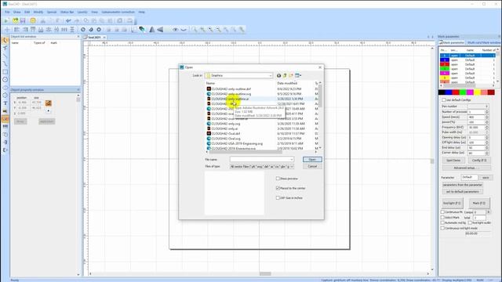This screenshot has height=282, width=502.
Task: Open the File menu
Action: tap(7, 12)
